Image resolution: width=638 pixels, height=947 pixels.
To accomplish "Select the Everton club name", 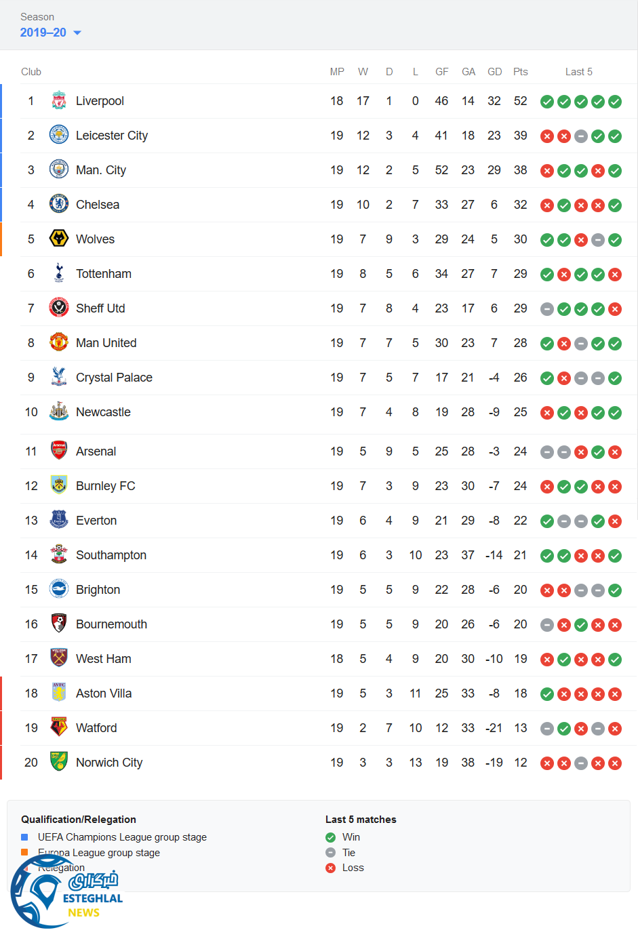I will coord(96,521).
